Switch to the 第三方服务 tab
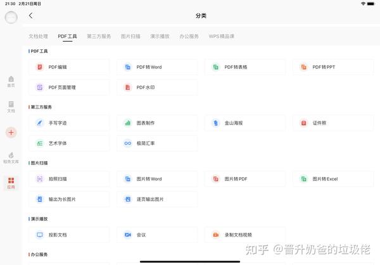This screenshot has height=265, width=380. tap(99, 36)
